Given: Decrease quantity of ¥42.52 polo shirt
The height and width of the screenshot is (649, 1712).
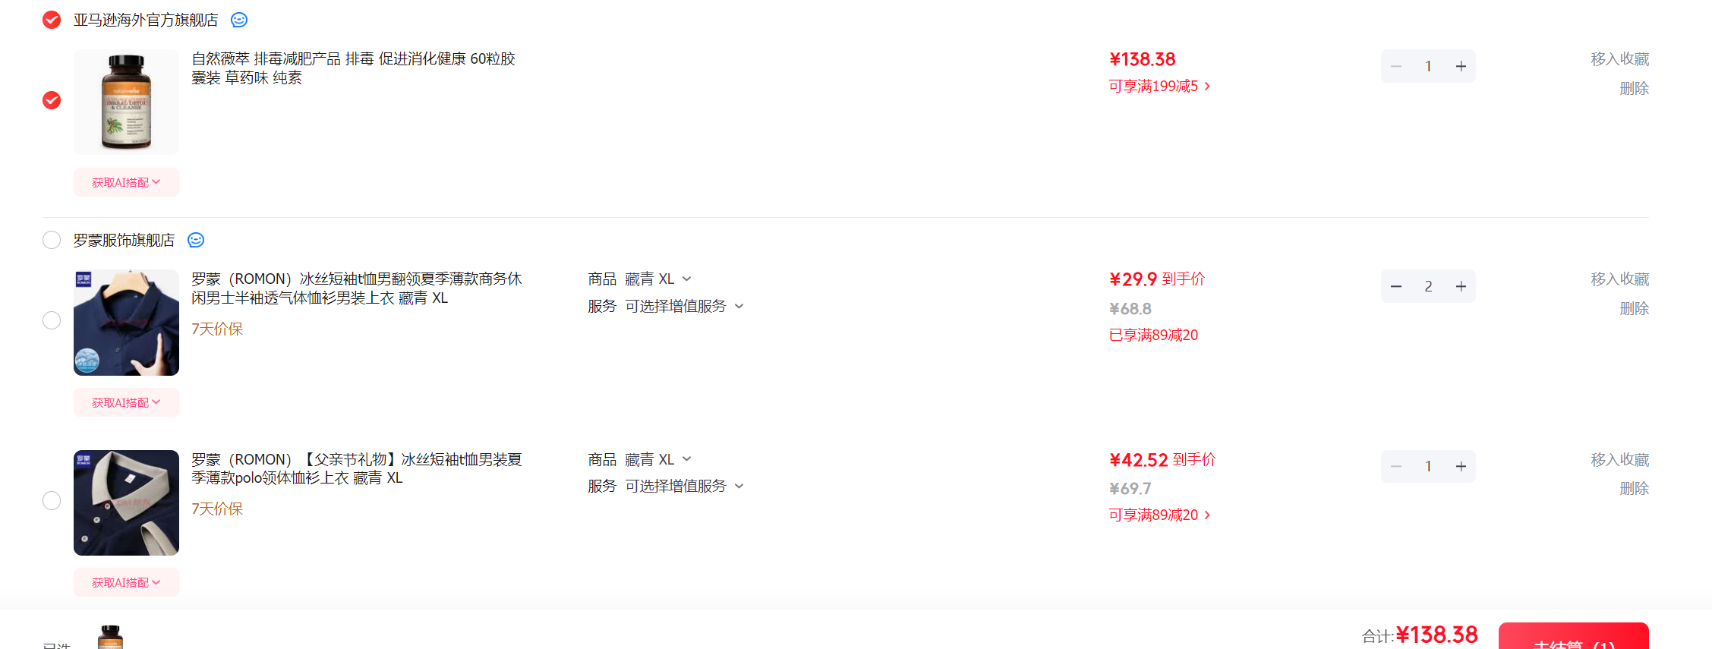Looking at the screenshot, I should (1396, 466).
